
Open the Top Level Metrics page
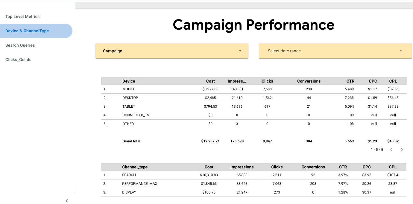(x=22, y=16)
